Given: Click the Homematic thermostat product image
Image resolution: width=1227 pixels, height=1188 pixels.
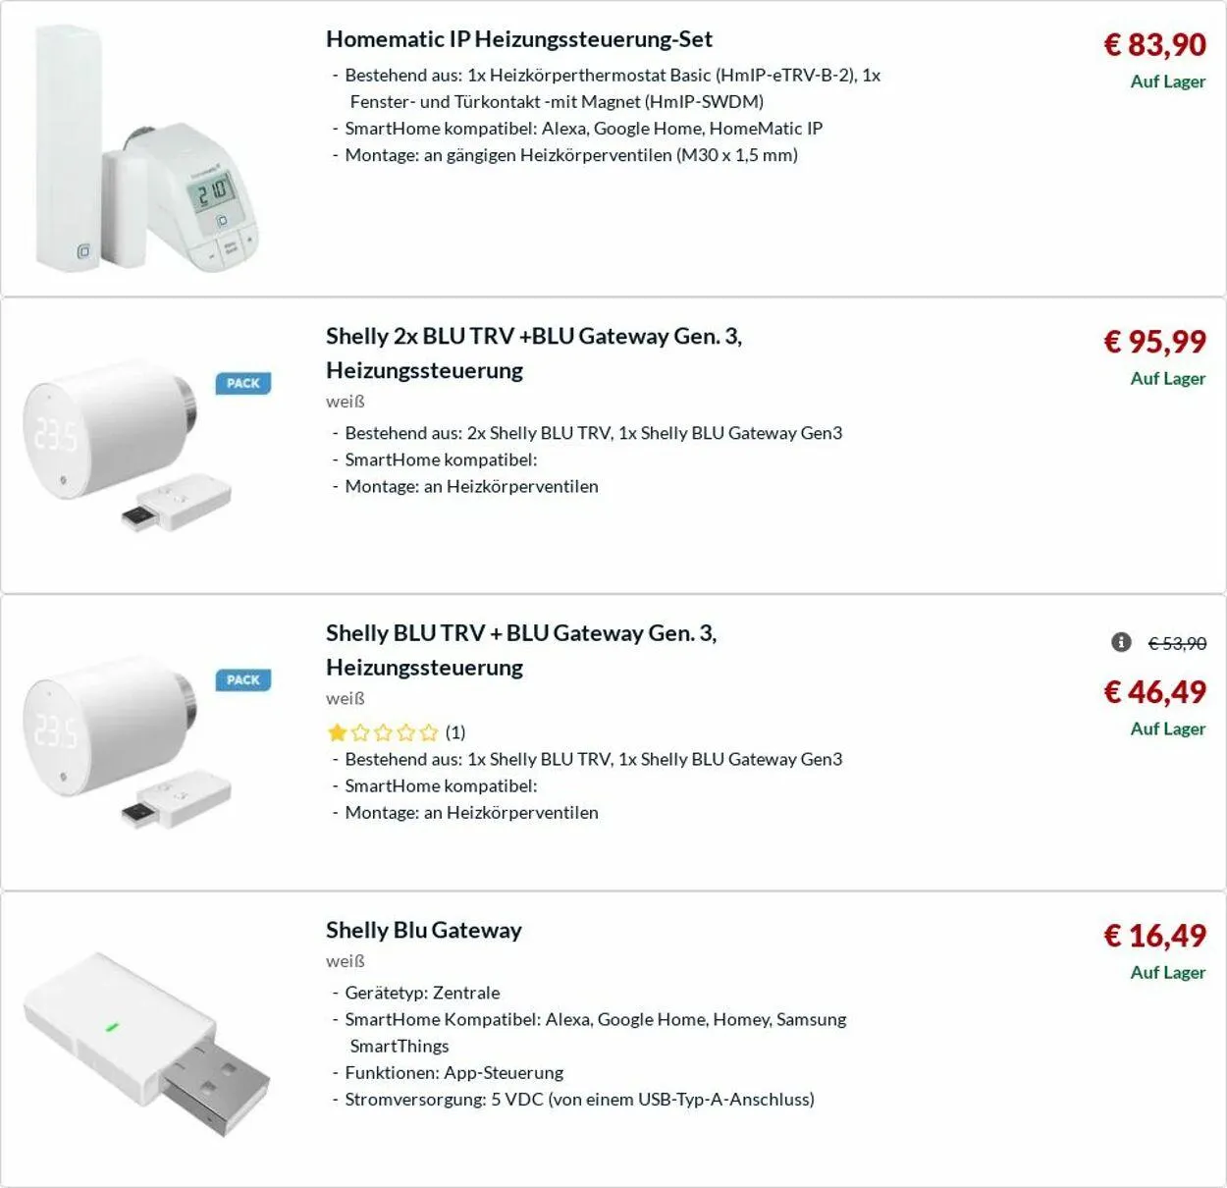Looking at the screenshot, I should (147, 149).
